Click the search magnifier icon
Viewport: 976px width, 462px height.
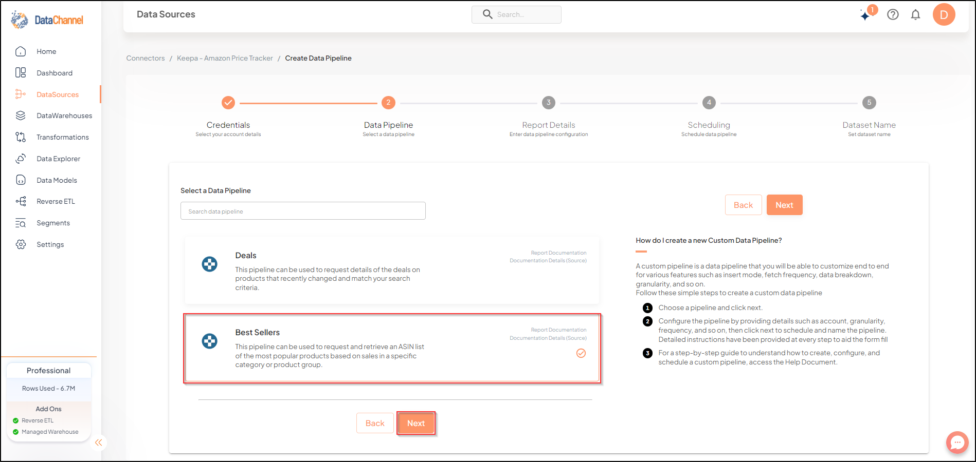tap(487, 14)
